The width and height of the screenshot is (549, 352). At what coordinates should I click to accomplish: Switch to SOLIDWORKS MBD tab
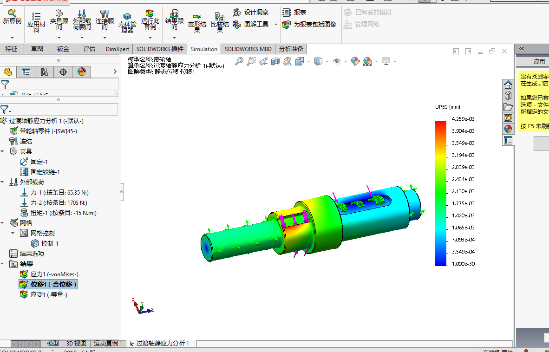[x=248, y=49]
